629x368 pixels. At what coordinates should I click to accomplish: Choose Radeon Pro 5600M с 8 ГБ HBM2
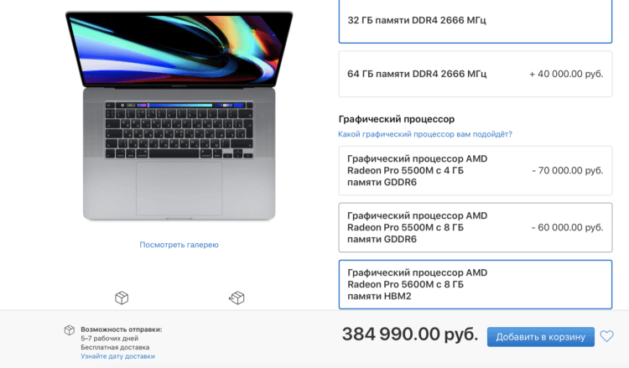pos(476,284)
